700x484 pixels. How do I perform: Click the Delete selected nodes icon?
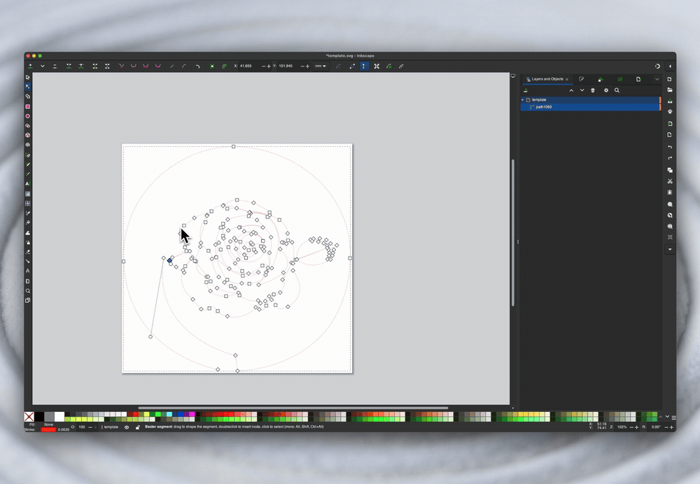click(55, 66)
